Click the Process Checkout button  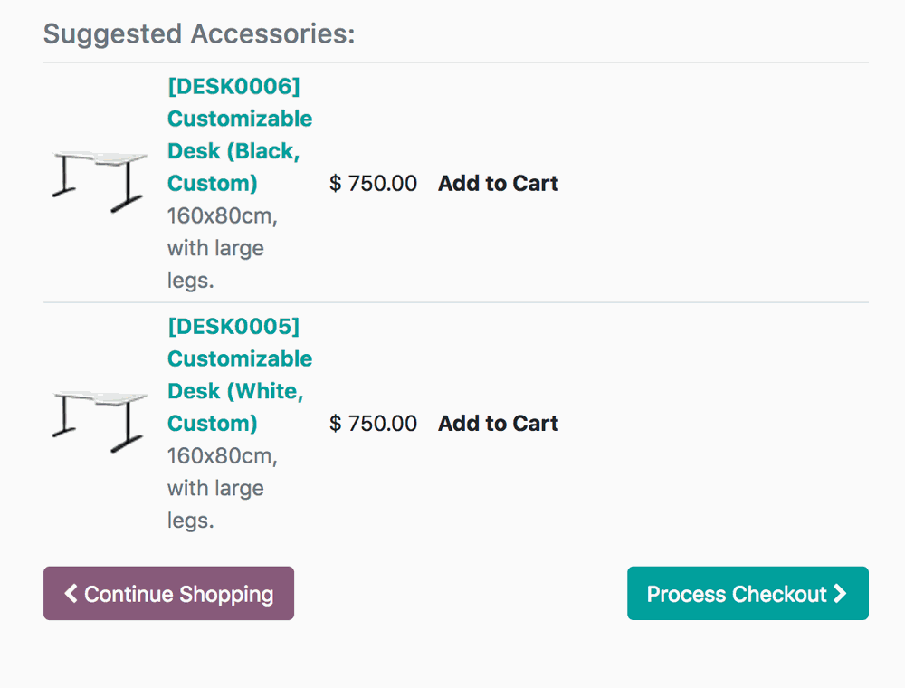point(748,593)
